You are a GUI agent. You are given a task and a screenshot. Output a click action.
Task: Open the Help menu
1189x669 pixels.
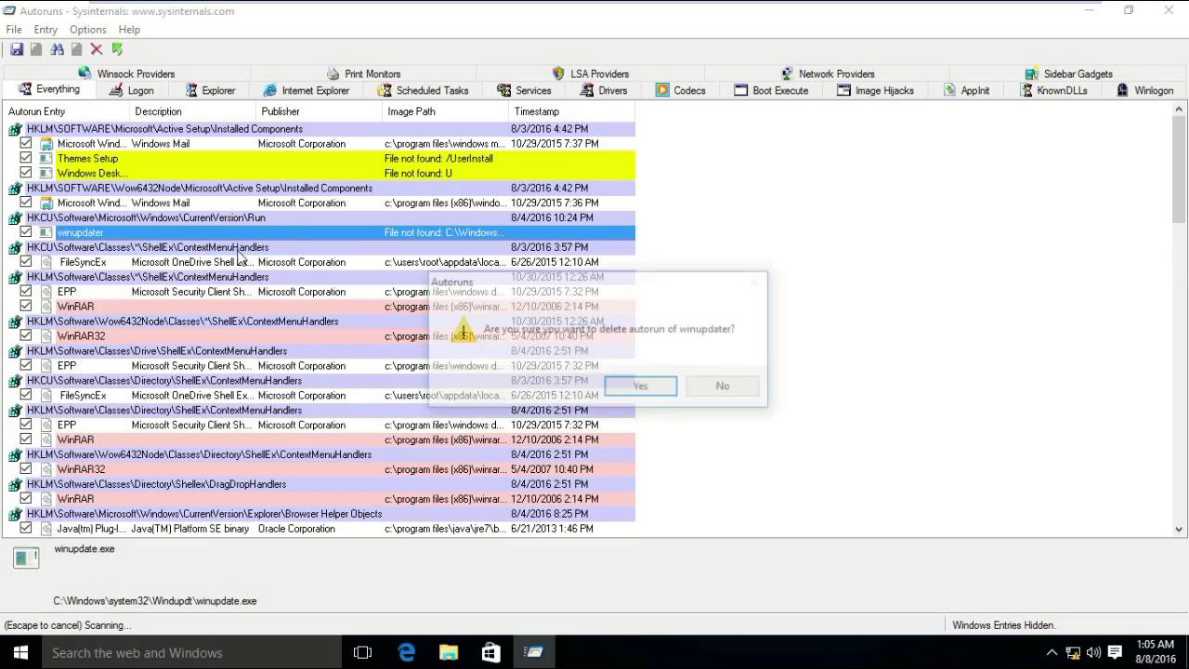(x=129, y=30)
